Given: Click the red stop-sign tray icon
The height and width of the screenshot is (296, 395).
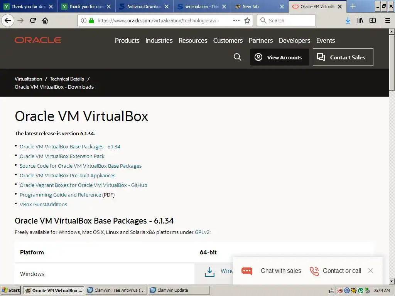Looking at the screenshot, I should coord(340,291).
